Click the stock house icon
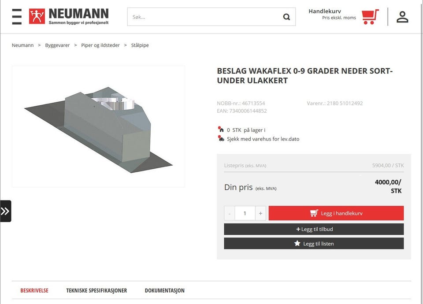423x304 pixels. coord(221,129)
